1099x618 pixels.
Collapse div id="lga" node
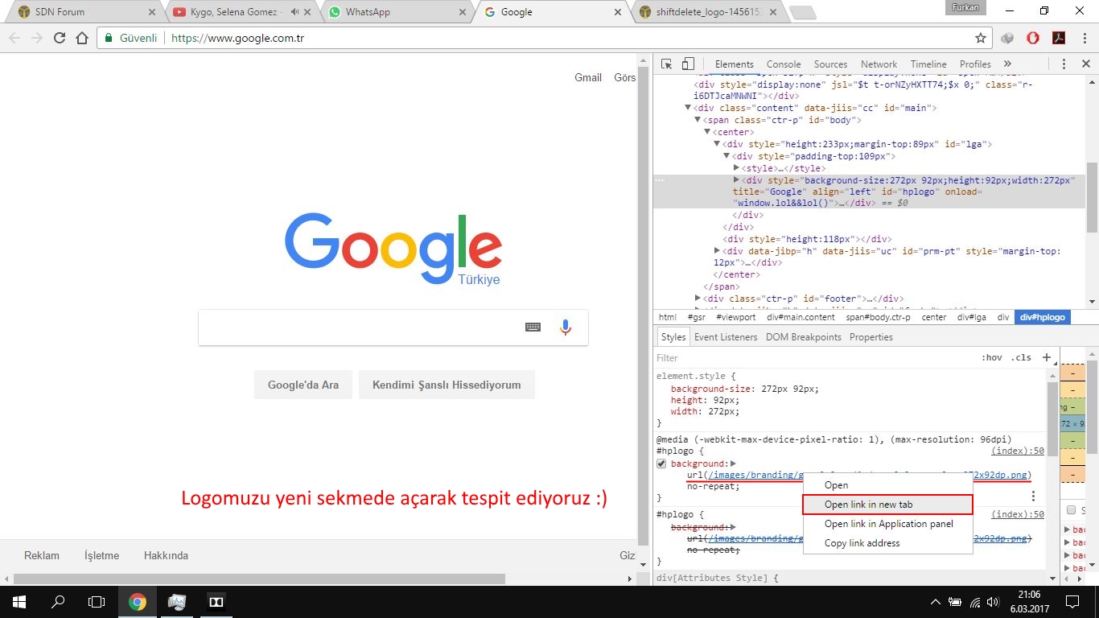[x=717, y=144]
